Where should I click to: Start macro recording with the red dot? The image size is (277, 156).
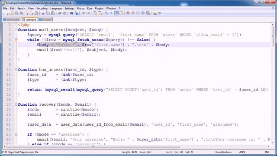[128, 13]
